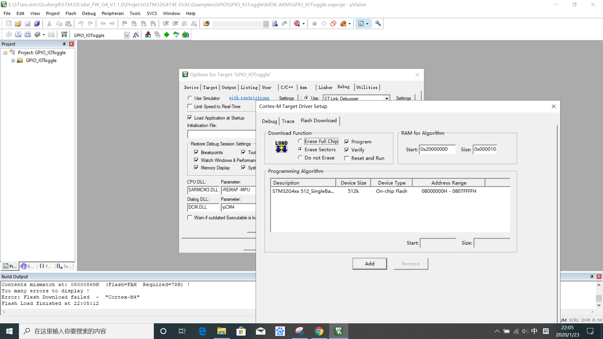This screenshot has height=339, width=603.
Task: Click the Rebuild all target files icon
Action: pos(28,35)
